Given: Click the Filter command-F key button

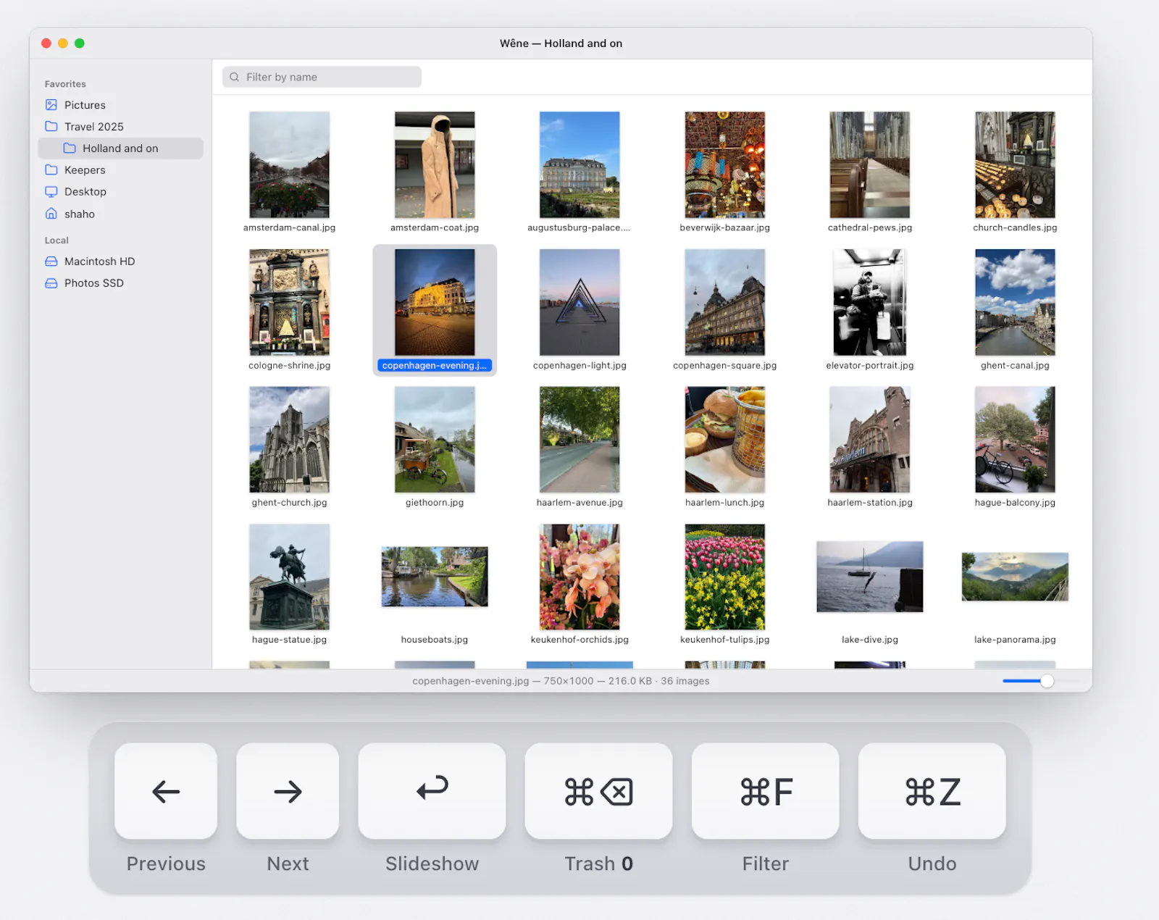Looking at the screenshot, I should tap(765, 791).
